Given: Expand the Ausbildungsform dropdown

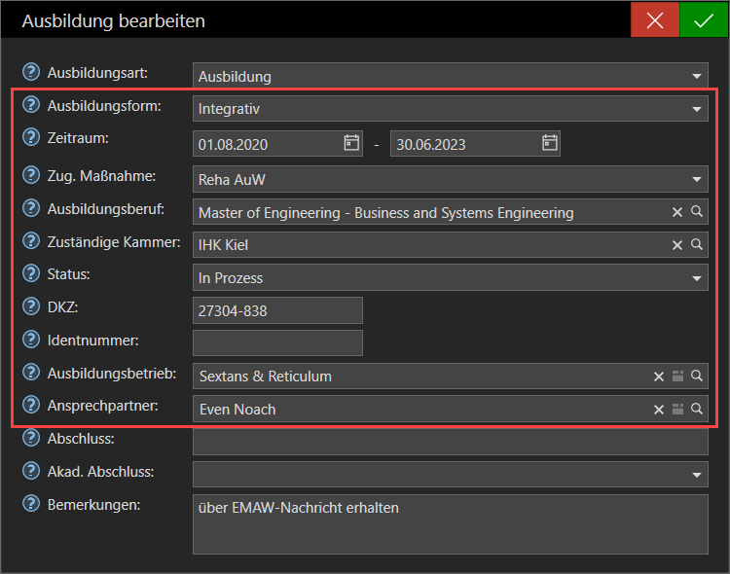Looking at the screenshot, I should click(x=697, y=109).
